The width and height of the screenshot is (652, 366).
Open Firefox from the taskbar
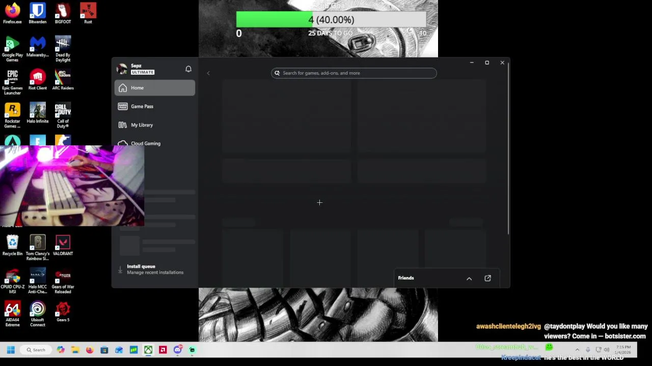coord(90,350)
